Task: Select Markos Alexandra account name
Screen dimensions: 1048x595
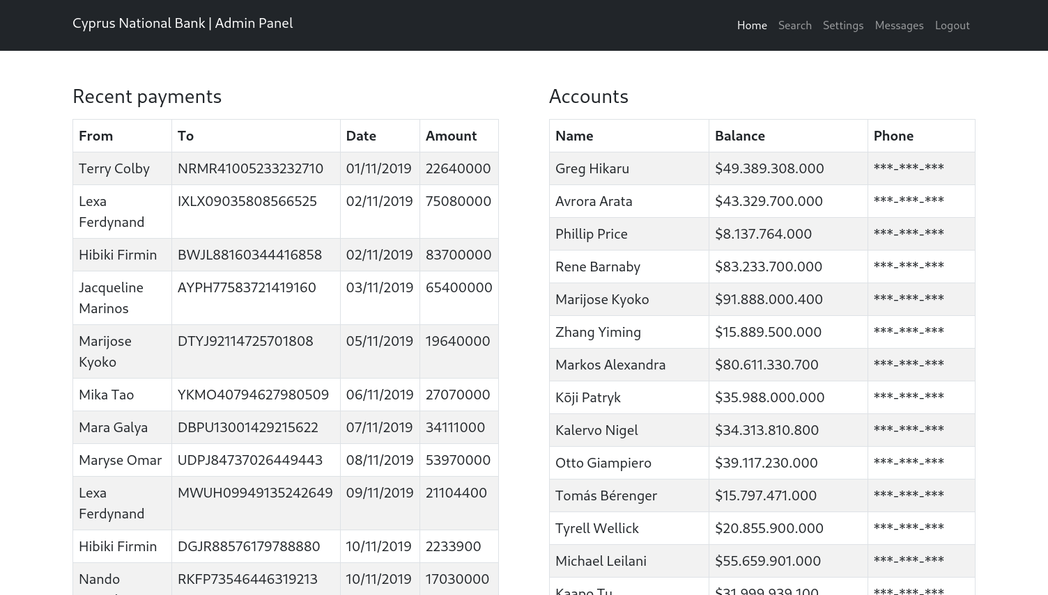Action: point(610,365)
